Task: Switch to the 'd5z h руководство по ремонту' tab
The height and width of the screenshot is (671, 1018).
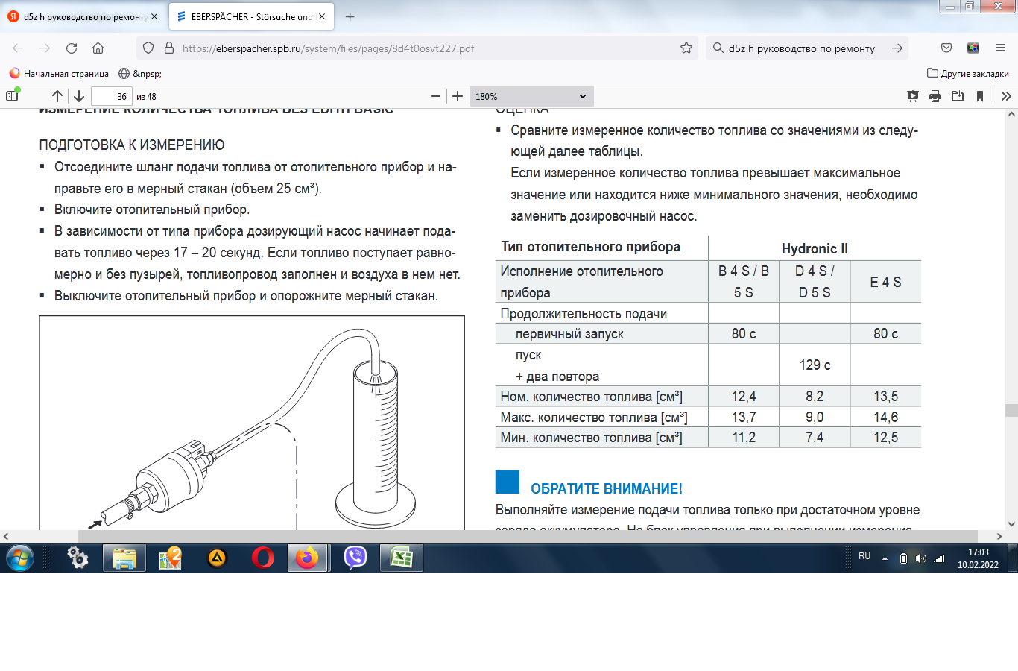Action: click(x=83, y=16)
